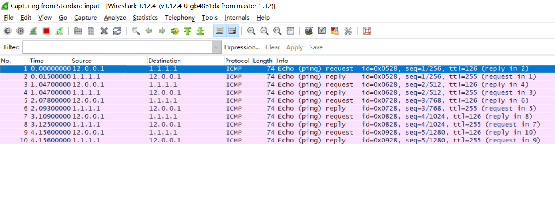Click into the display Filter text field
Viewport: 555px width, 203px height.
117,47
